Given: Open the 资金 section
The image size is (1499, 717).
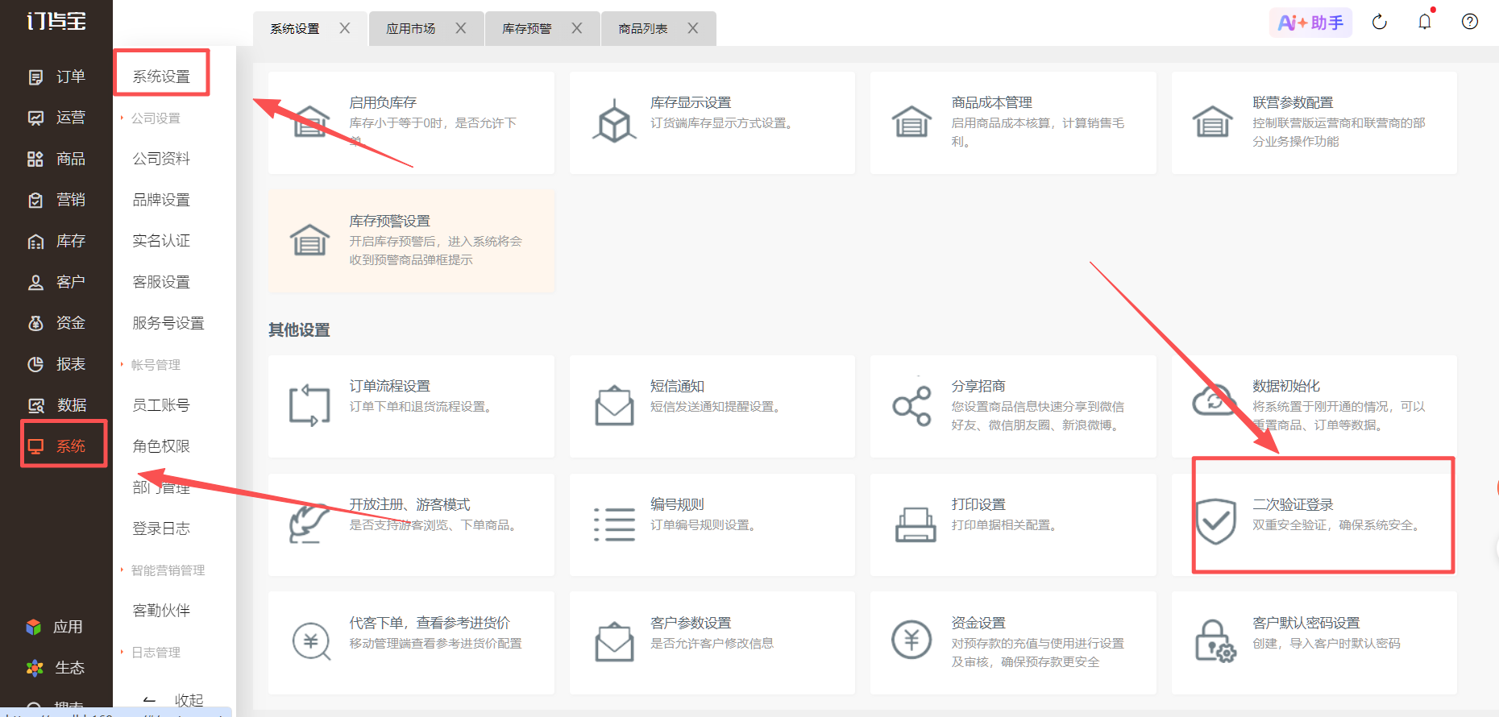Looking at the screenshot, I should click(56, 323).
